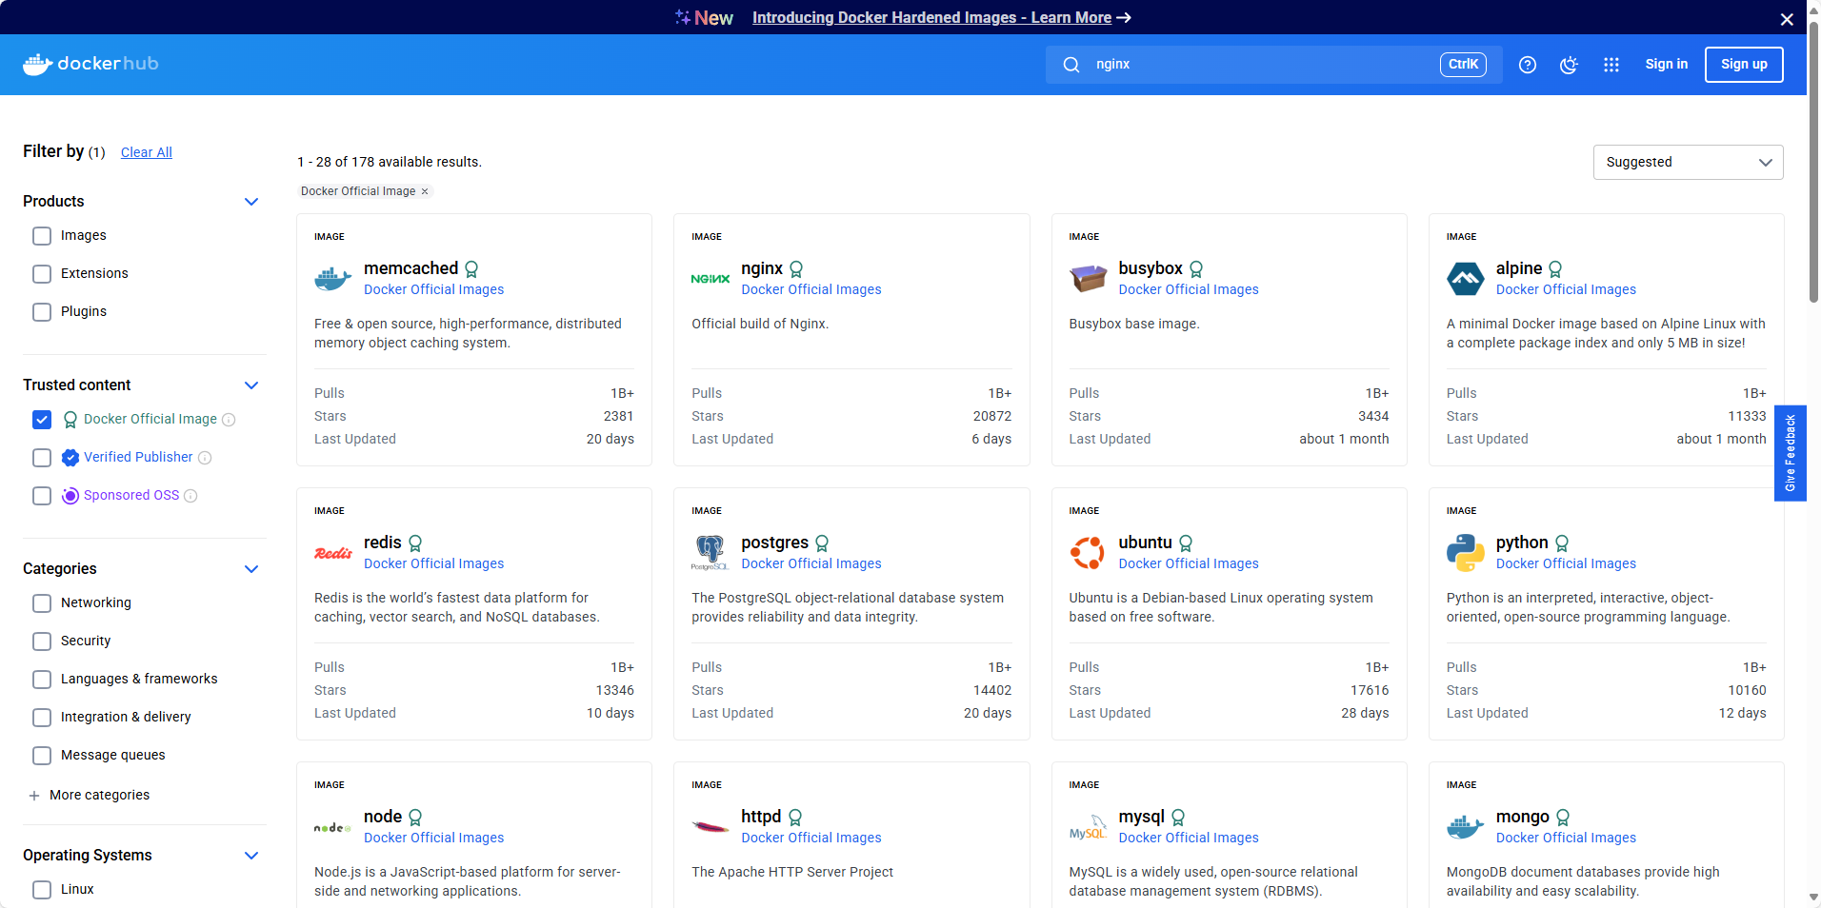The height and width of the screenshot is (908, 1821).
Task: Remove the Docker Official Image filter chip
Action: tap(425, 191)
